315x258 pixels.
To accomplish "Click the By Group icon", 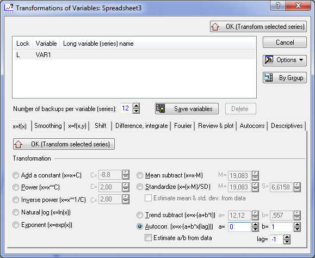I will coord(268,77).
